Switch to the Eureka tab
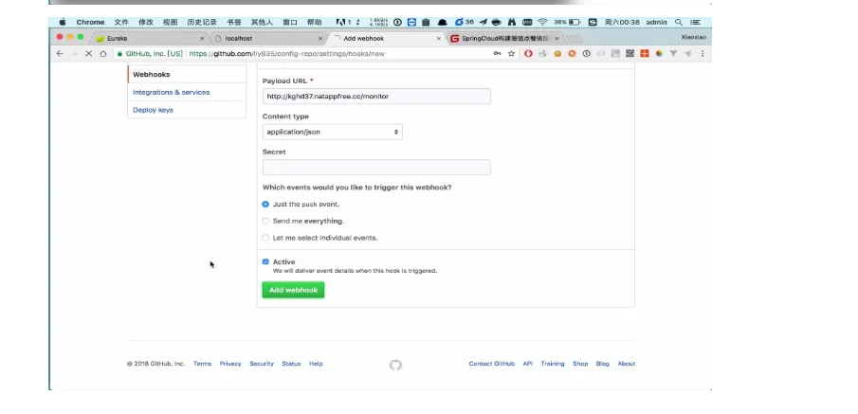 [148, 38]
